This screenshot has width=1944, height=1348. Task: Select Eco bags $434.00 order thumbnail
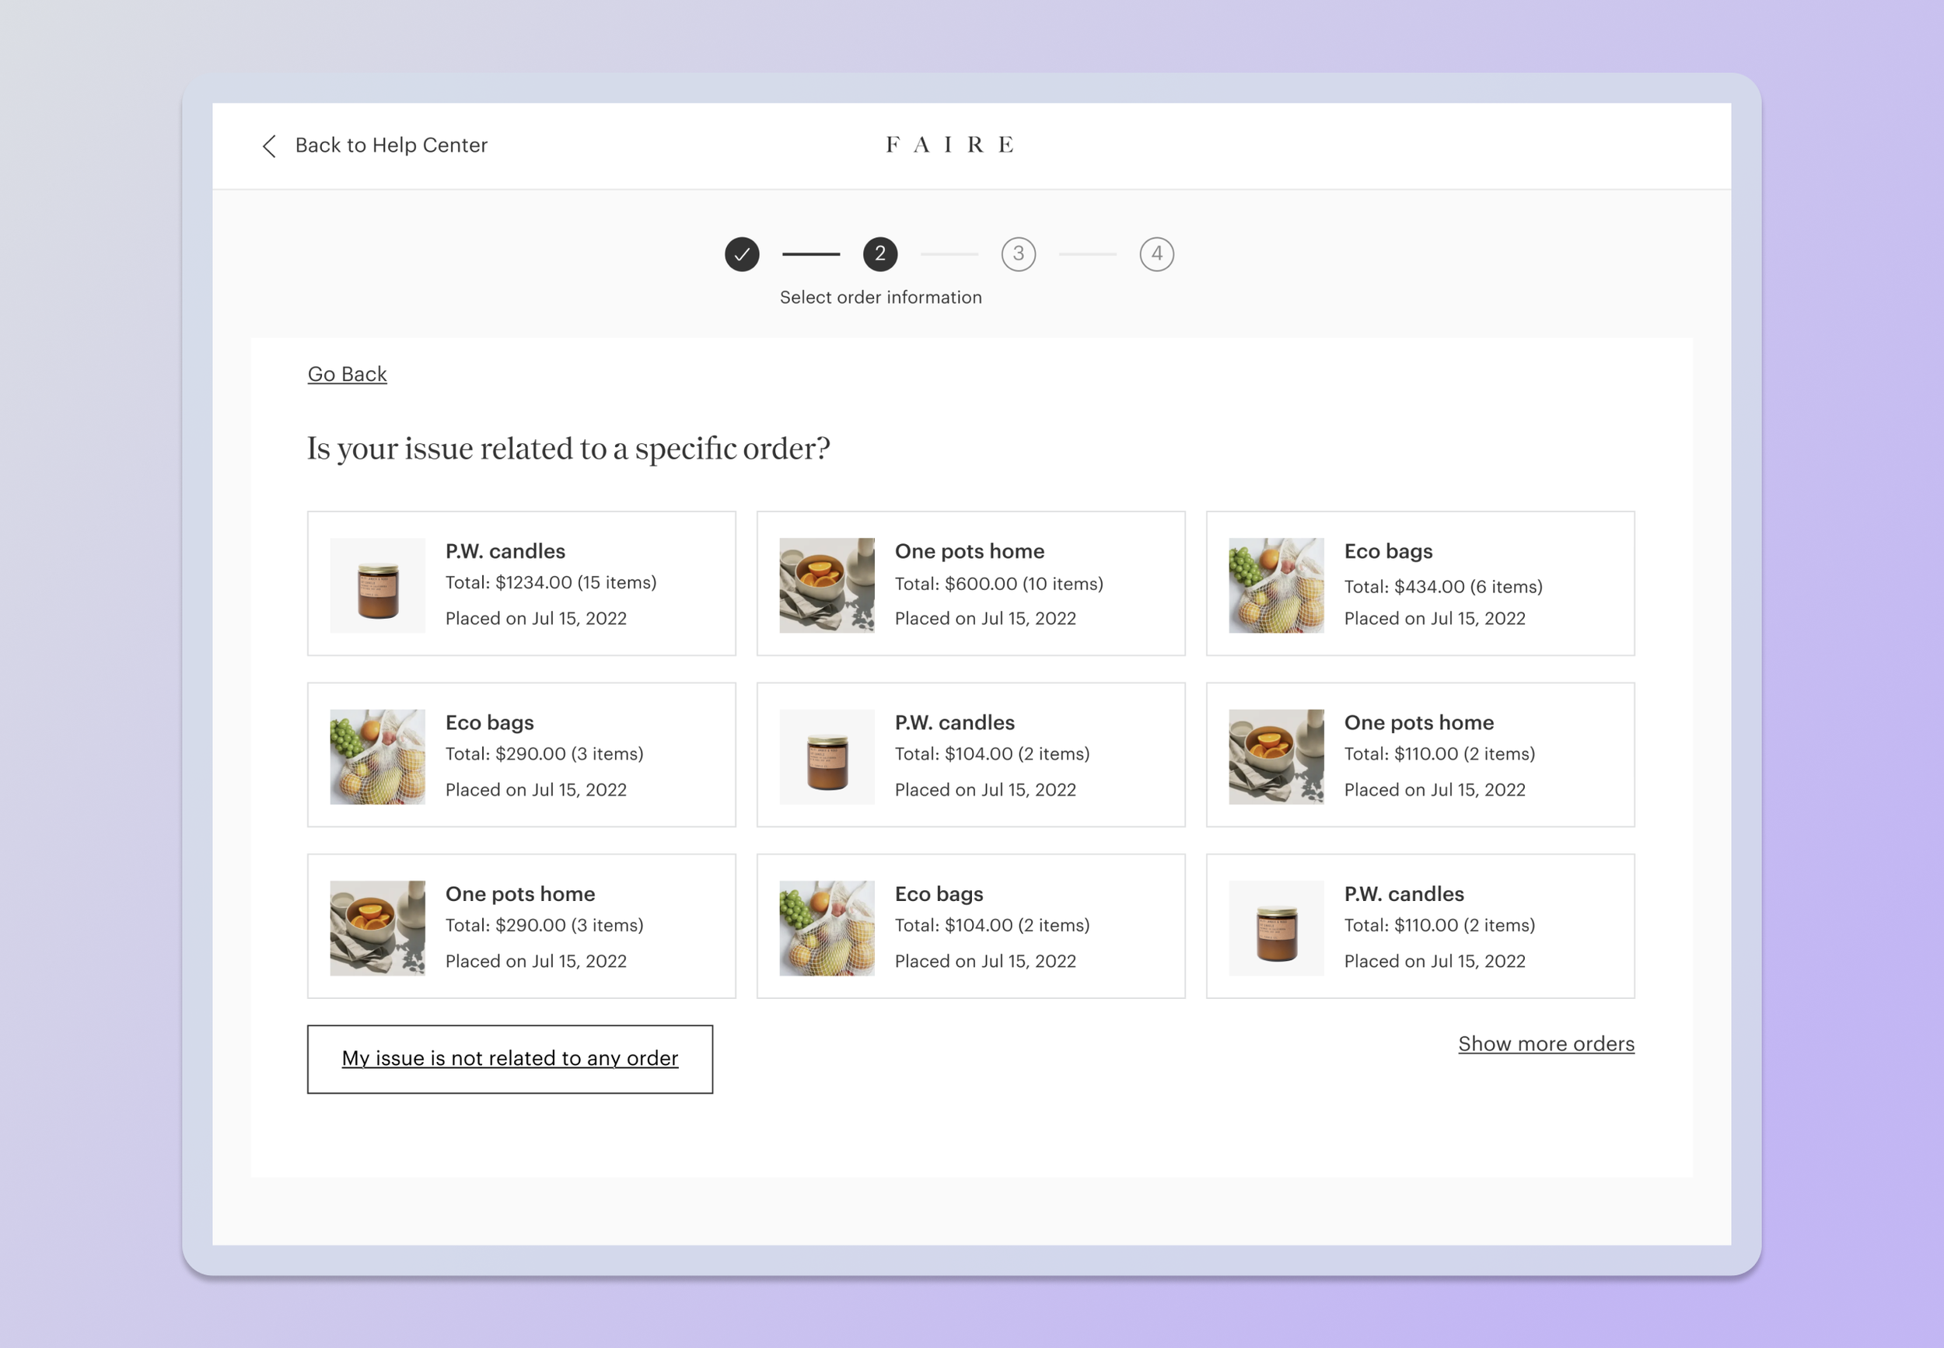(1276, 585)
